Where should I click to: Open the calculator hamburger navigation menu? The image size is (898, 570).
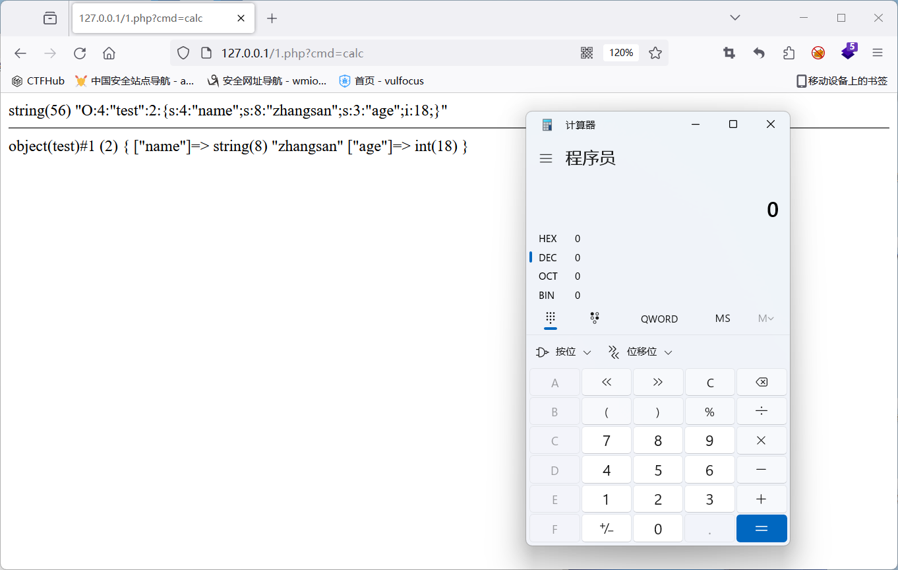pyautogui.click(x=546, y=158)
